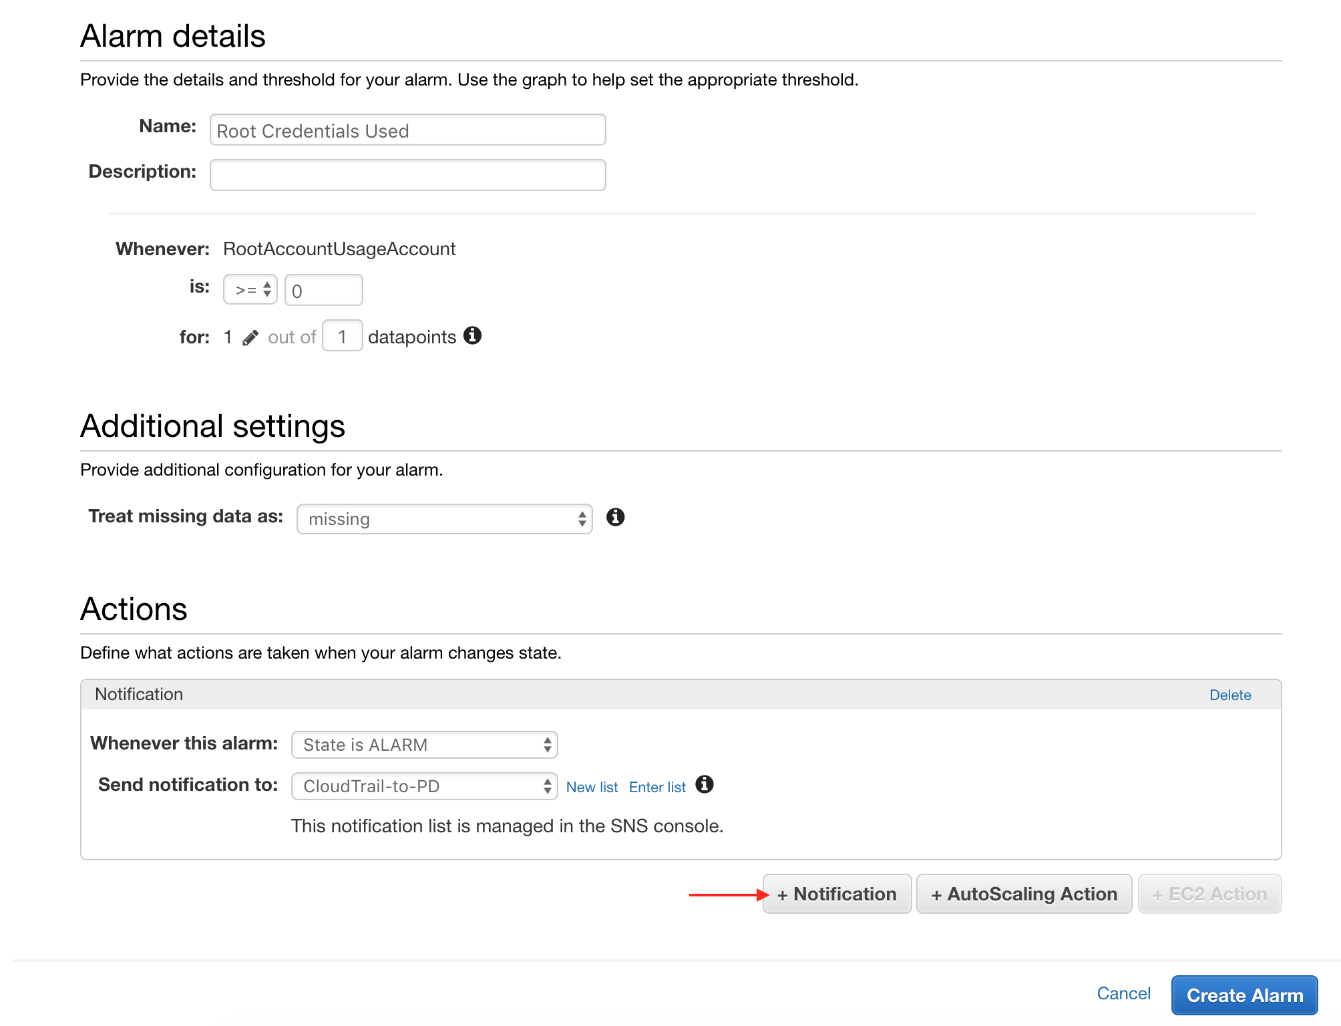Viewport: 1341px width, 1026px height.
Task: Add an AutoScaling Action
Action: [x=1024, y=894]
